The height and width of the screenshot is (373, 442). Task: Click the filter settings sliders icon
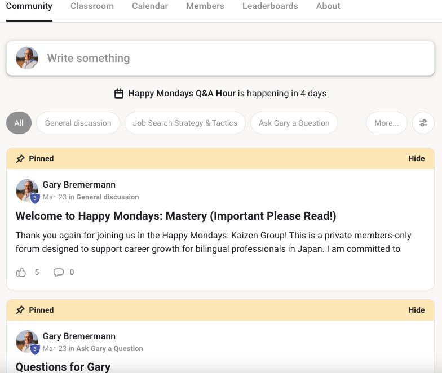pyautogui.click(x=423, y=123)
